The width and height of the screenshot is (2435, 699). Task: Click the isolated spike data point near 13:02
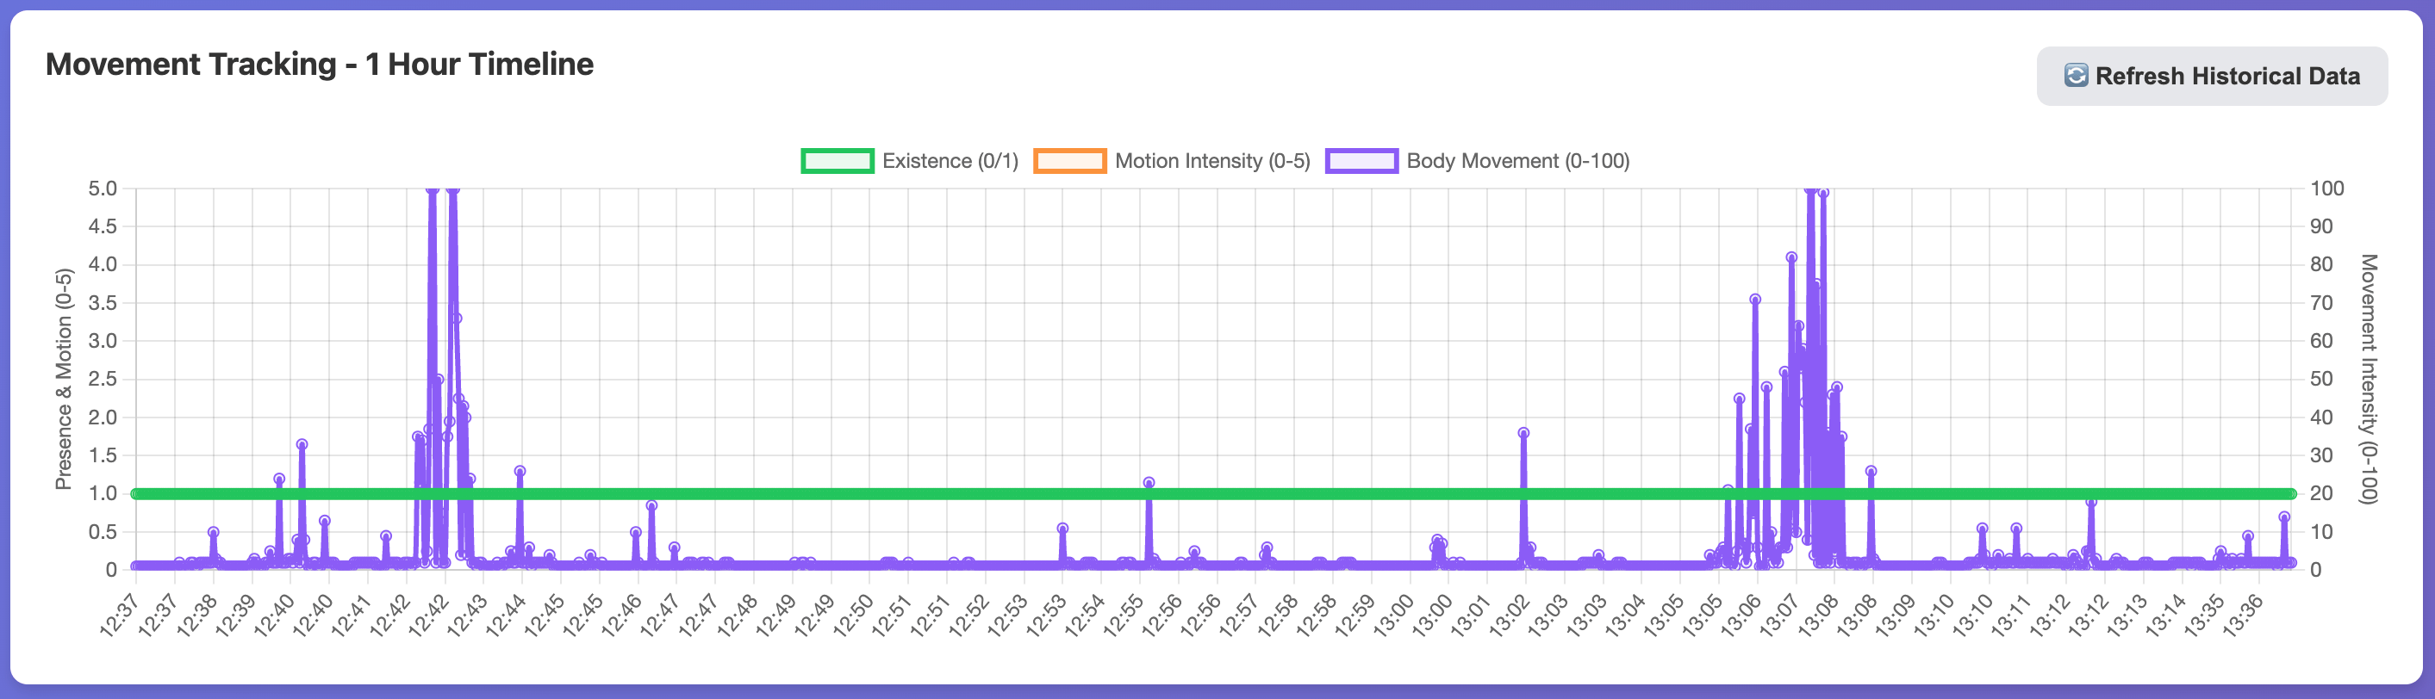(1523, 434)
